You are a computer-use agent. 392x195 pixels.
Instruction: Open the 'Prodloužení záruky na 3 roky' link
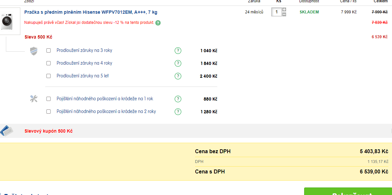coord(85,50)
